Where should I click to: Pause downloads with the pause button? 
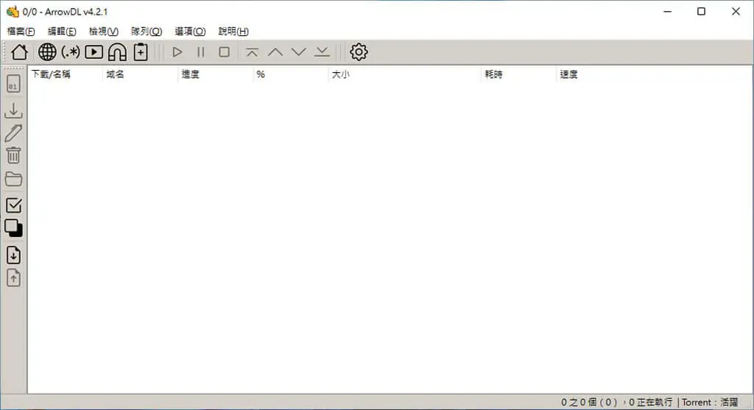pyautogui.click(x=201, y=52)
